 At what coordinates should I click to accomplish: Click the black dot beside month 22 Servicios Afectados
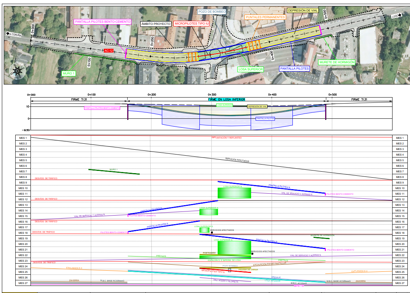[252, 254]
